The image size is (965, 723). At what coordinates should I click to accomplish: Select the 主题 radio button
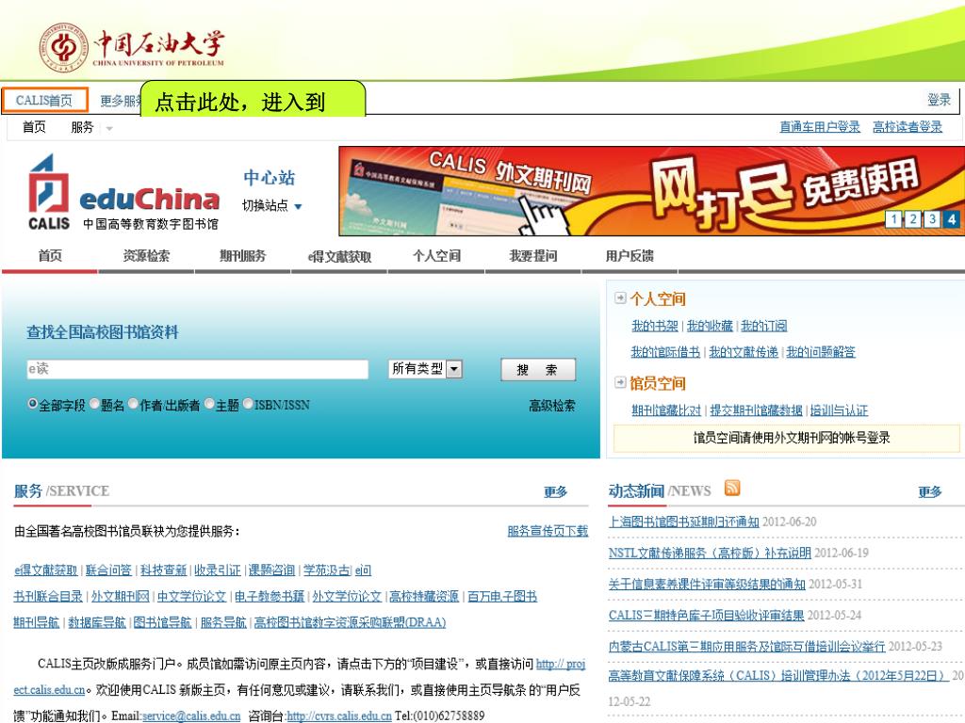pos(209,404)
